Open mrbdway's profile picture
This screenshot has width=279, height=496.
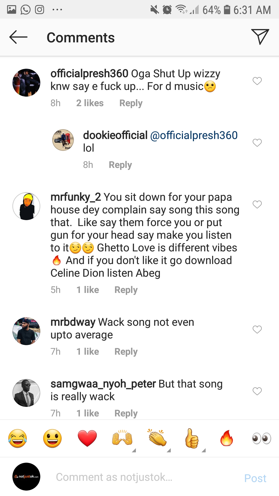(x=26, y=331)
